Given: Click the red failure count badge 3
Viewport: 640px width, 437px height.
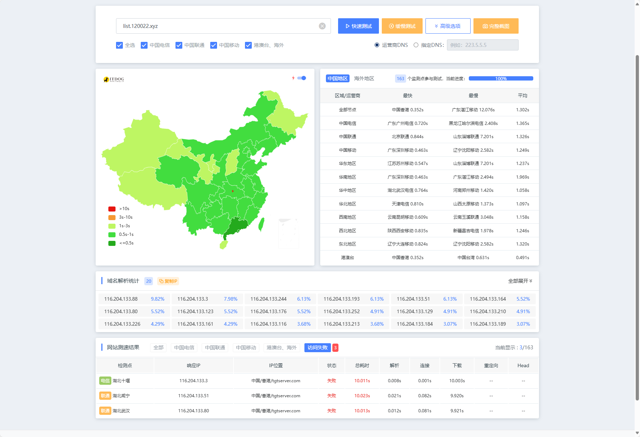Looking at the screenshot, I should pyautogui.click(x=335, y=348).
